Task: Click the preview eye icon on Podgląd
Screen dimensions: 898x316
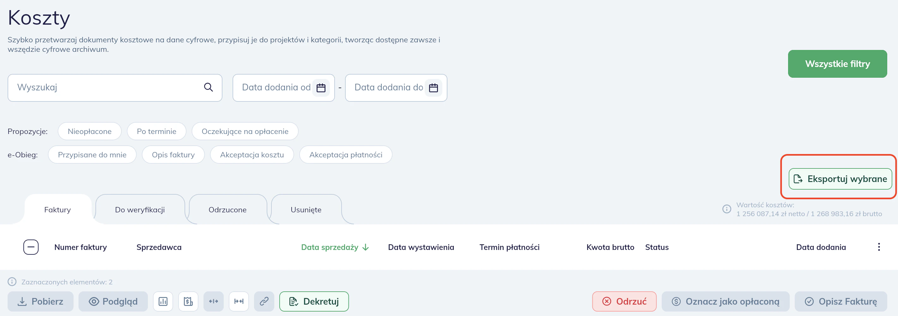Action: click(93, 301)
